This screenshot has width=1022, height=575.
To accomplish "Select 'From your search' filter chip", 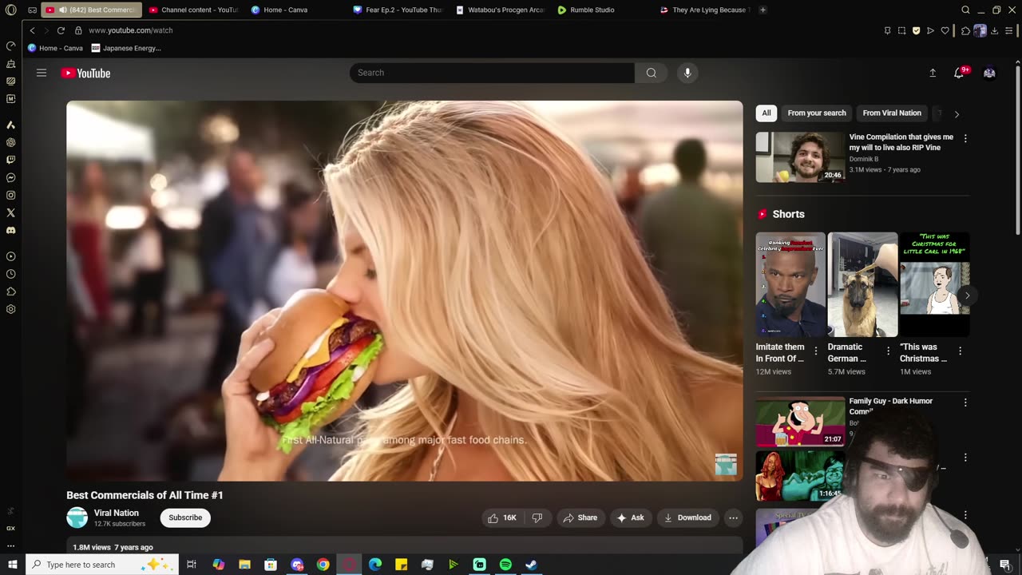I will coord(817,113).
